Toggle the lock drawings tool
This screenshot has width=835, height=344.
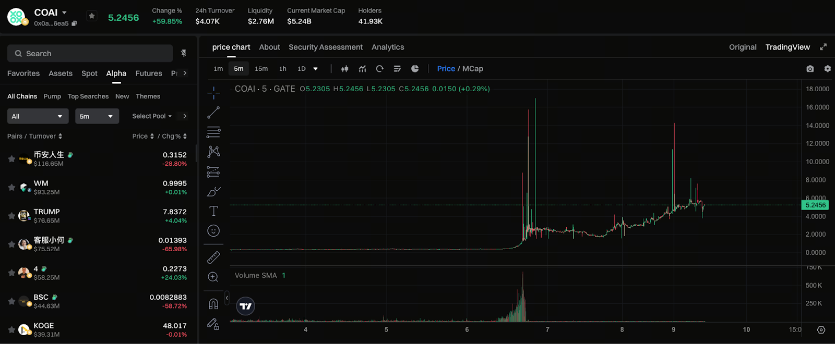[213, 324]
